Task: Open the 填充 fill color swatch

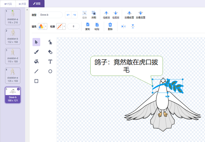Action: [x=41, y=26]
